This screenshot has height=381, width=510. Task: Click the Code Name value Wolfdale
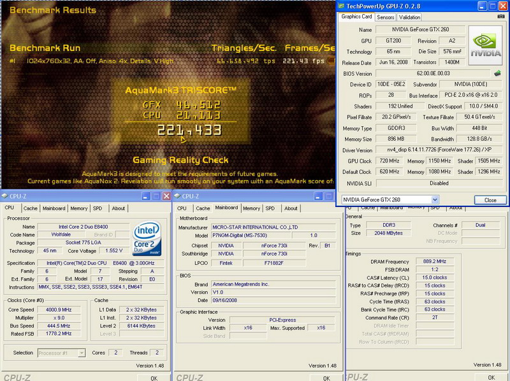61,234
